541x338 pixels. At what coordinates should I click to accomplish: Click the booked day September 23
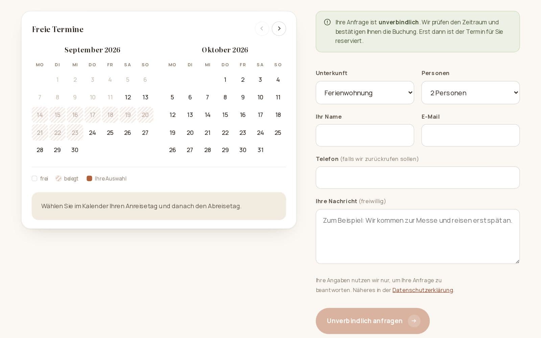point(75,132)
